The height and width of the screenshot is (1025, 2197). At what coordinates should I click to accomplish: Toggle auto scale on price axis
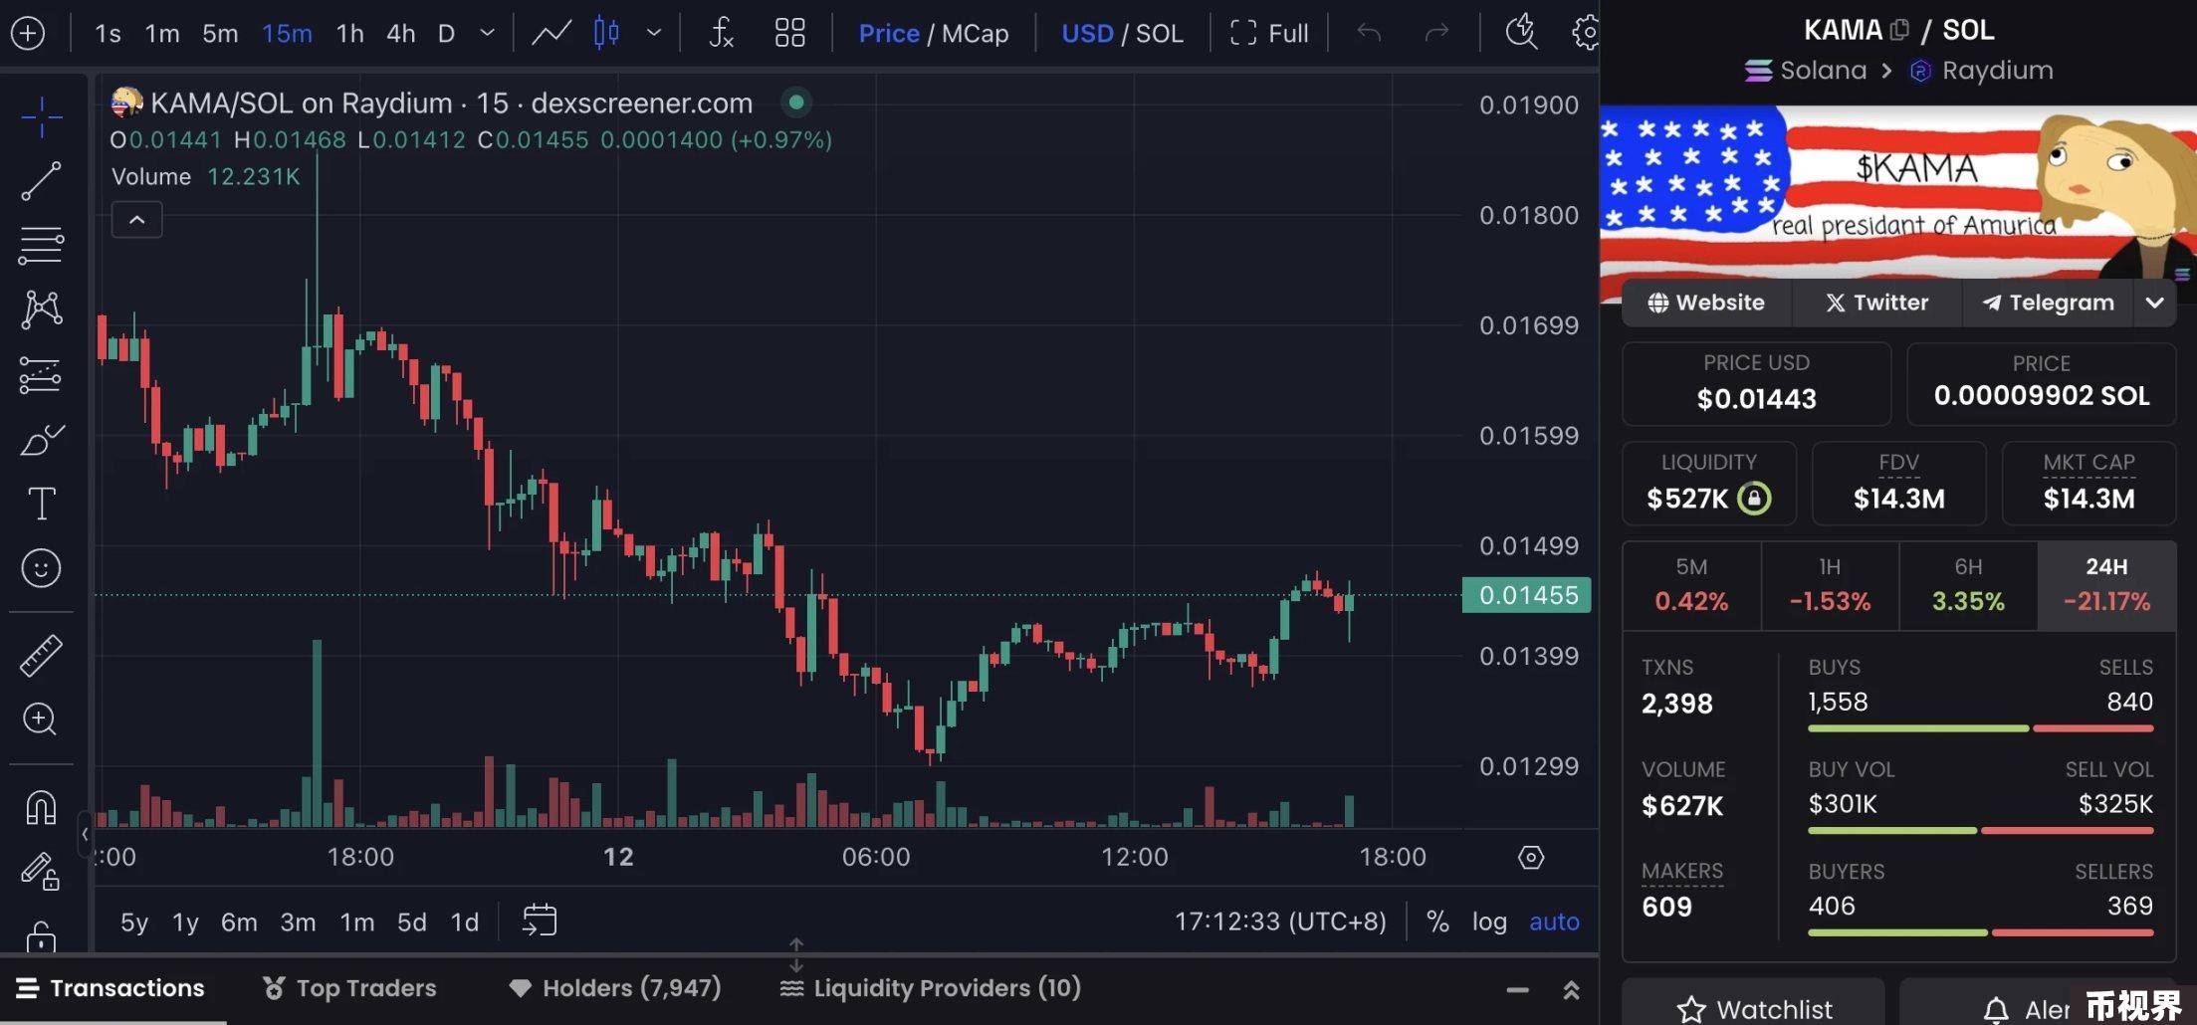1554,922
